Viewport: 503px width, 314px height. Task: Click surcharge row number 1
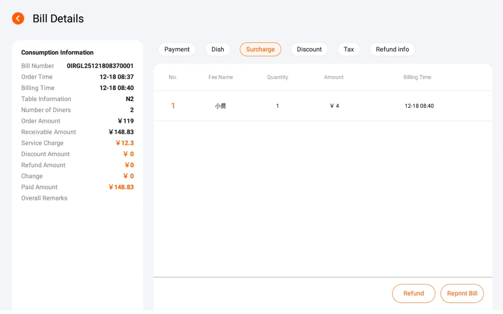point(173,106)
